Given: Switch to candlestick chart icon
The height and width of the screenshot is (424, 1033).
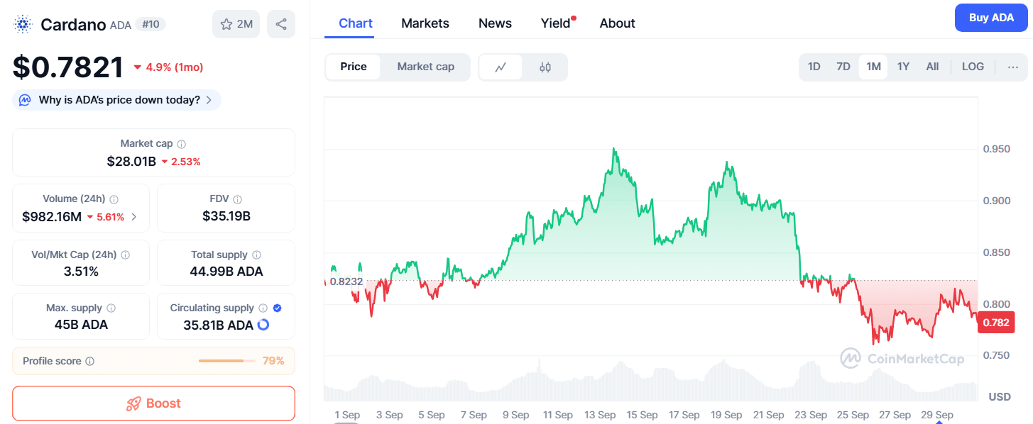Looking at the screenshot, I should click(545, 67).
